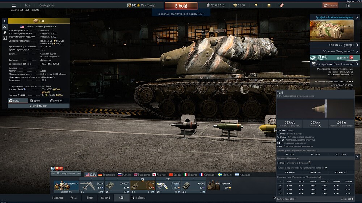Select the star achievements icon tab
Image resolution: width=362 pixels, height=203 pixels.
point(5,38)
